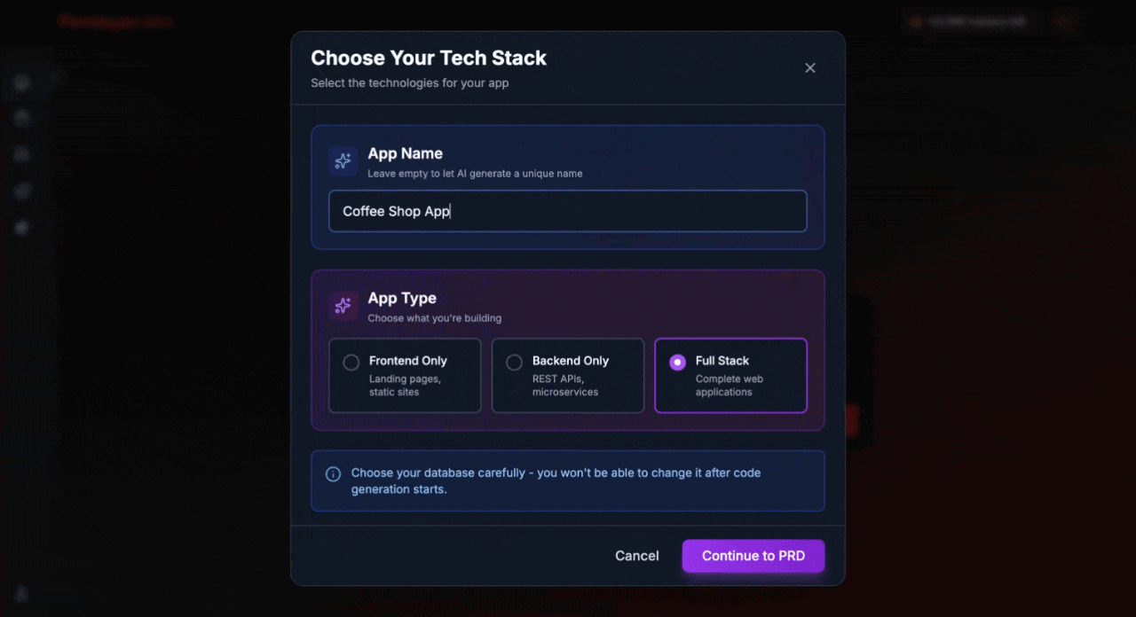The image size is (1136, 617).
Task: Select the Frontend Only radio button
Action: tap(351, 363)
